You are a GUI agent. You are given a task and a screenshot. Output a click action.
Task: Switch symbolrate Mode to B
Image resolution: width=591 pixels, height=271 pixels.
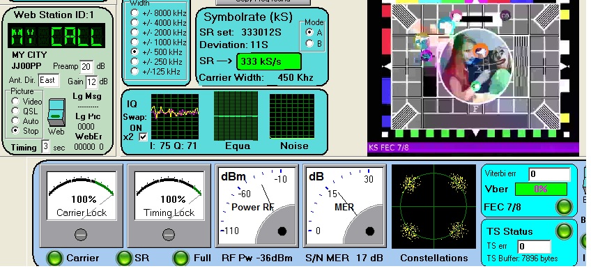click(309, 43)
